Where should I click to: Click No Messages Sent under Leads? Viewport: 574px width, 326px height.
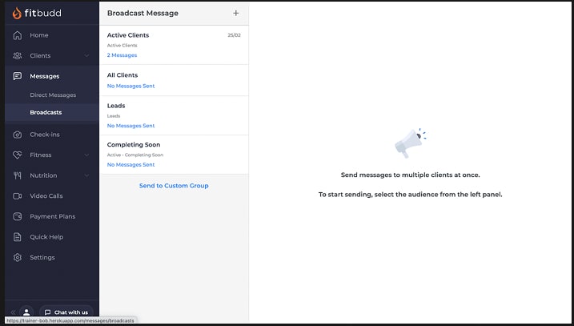coord(130,126)
